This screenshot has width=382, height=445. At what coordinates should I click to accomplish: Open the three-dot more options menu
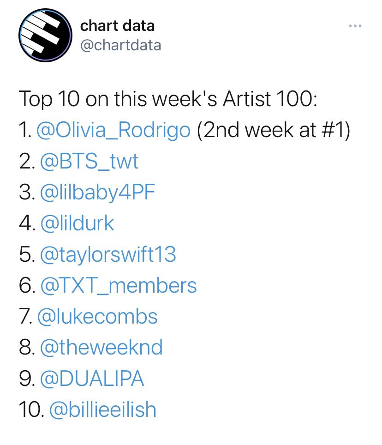pyautogui.click(x=355, y=26)
